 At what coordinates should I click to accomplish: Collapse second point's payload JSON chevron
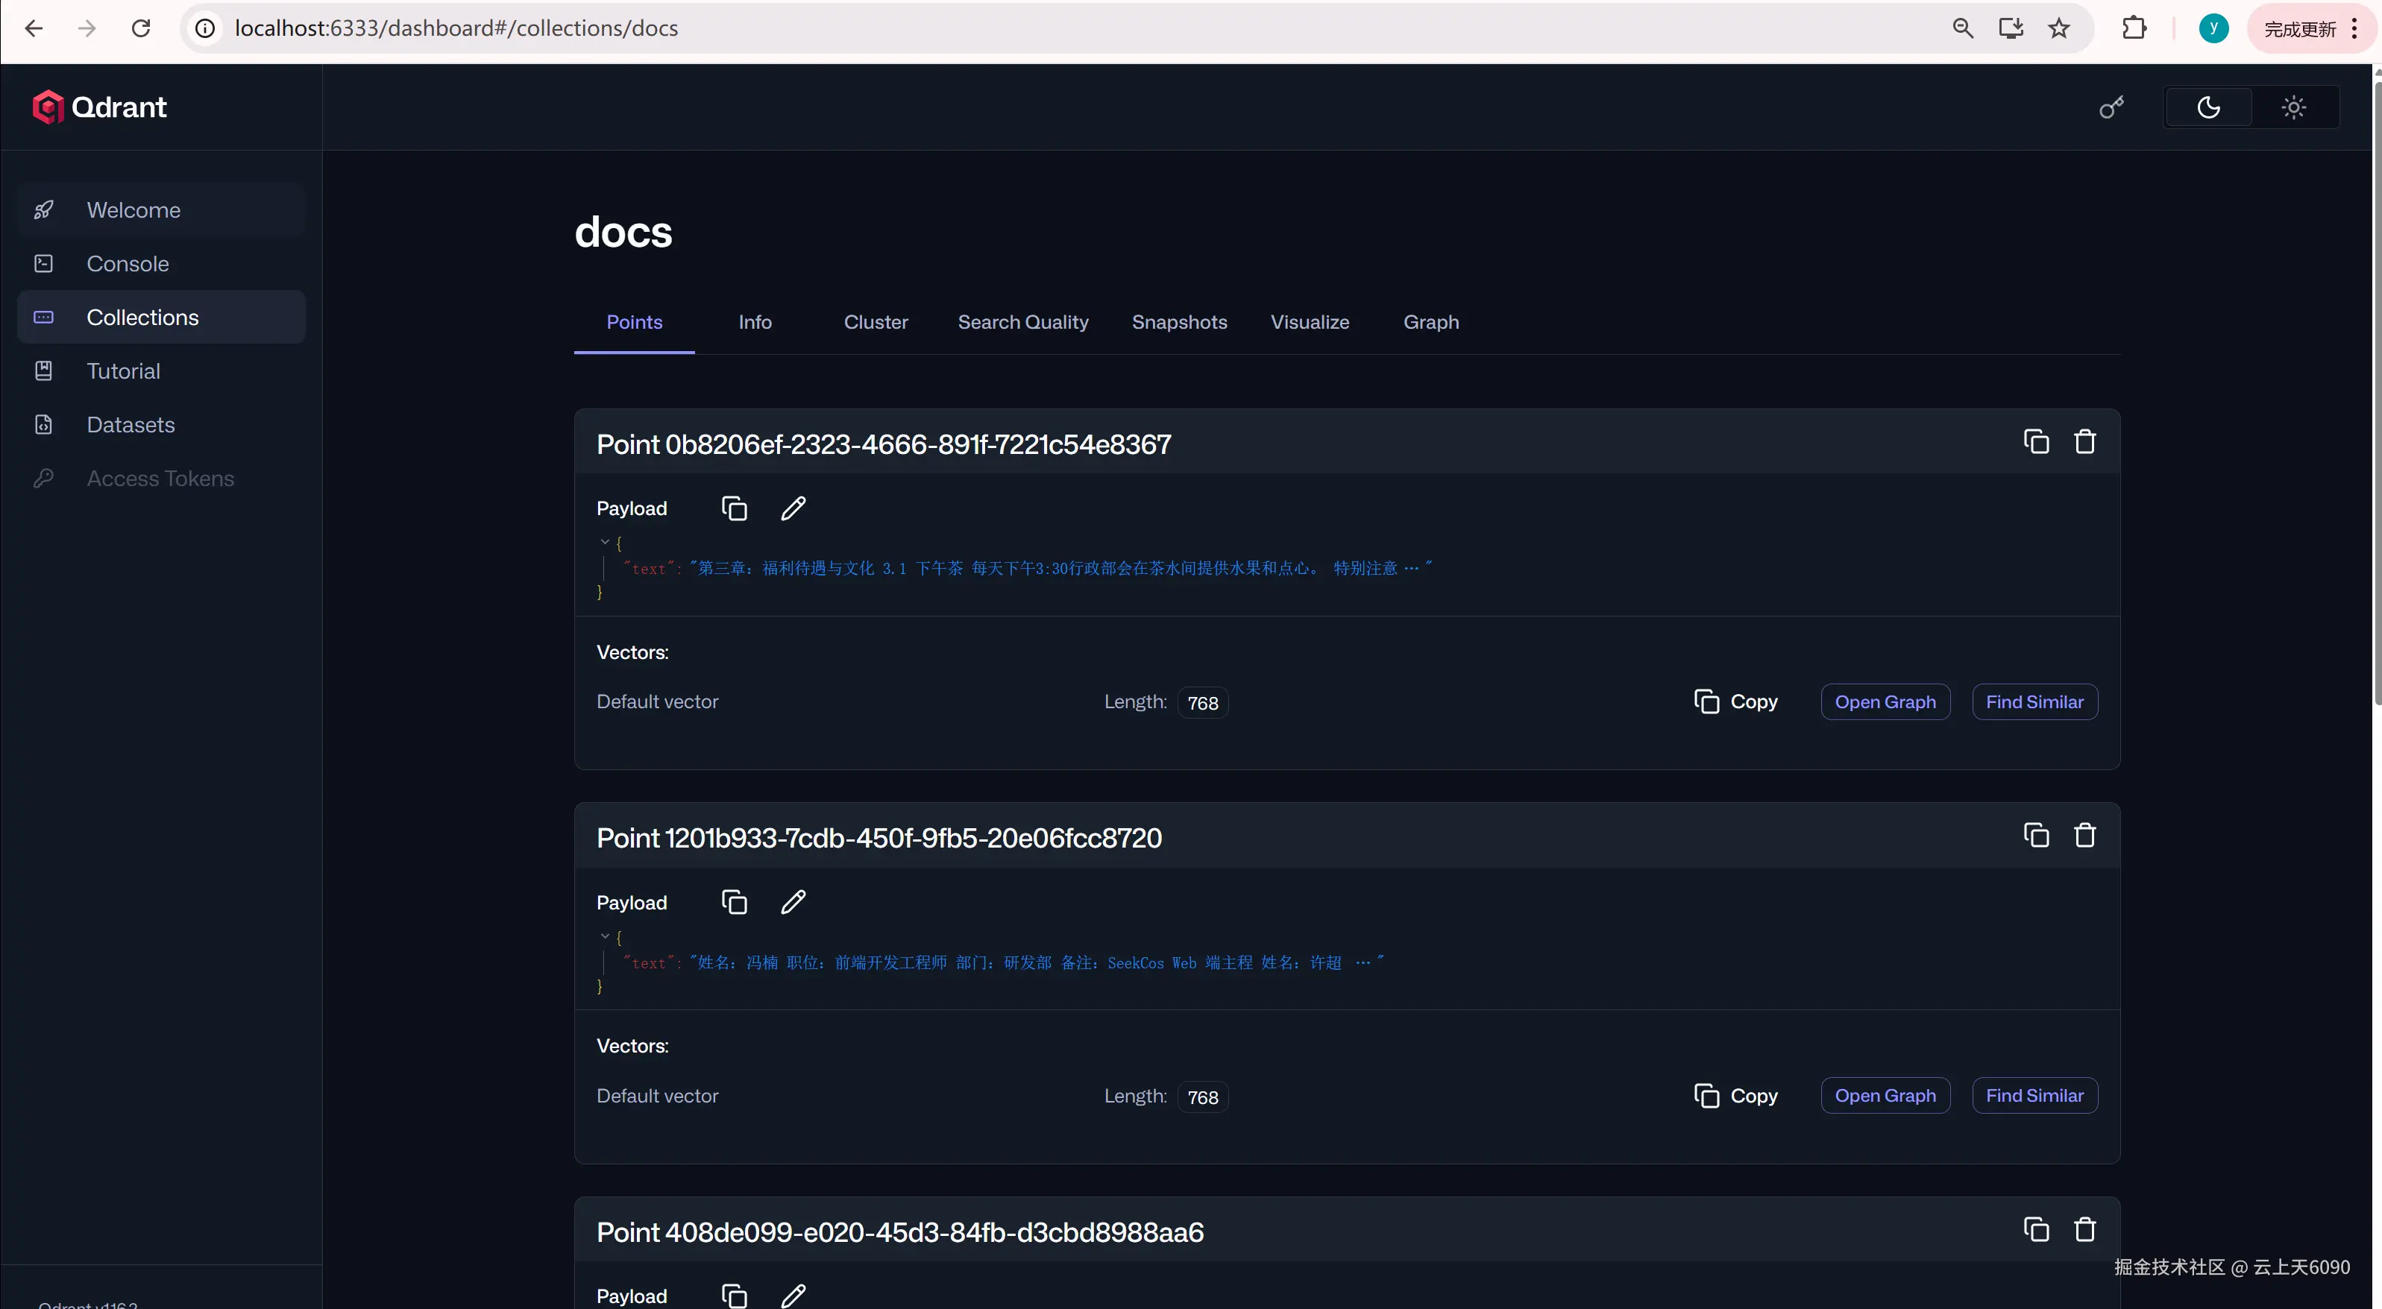click(x=605, y=936)
